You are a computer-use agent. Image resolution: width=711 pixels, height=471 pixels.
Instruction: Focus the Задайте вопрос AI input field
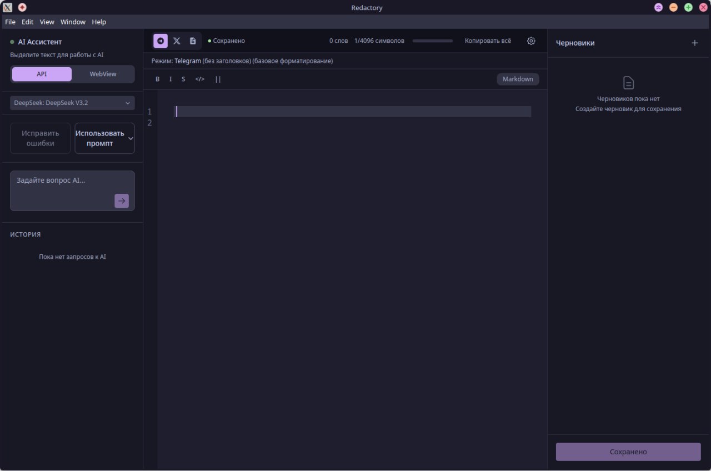coord(72,191)
